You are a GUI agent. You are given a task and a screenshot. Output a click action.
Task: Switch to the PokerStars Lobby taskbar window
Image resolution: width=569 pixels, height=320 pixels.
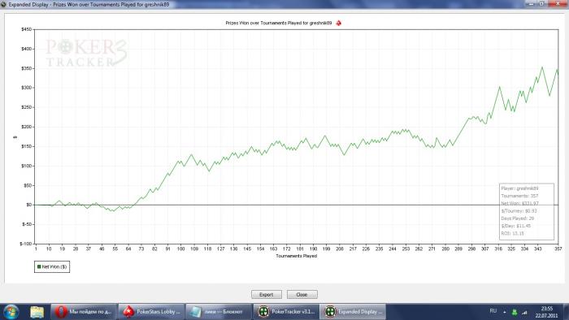[x=151, y=312]
